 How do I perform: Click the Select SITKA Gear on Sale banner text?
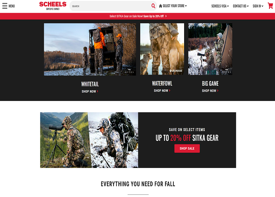(x=136, y=16)
